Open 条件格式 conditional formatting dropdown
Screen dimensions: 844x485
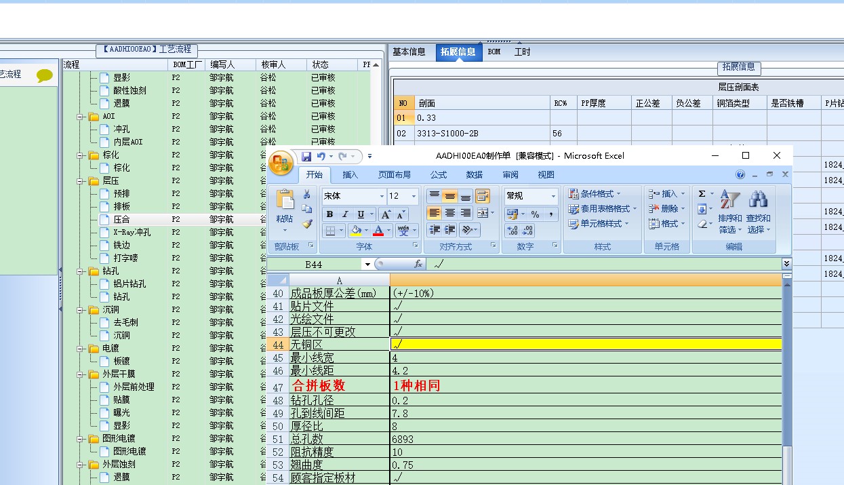(595, 194)
